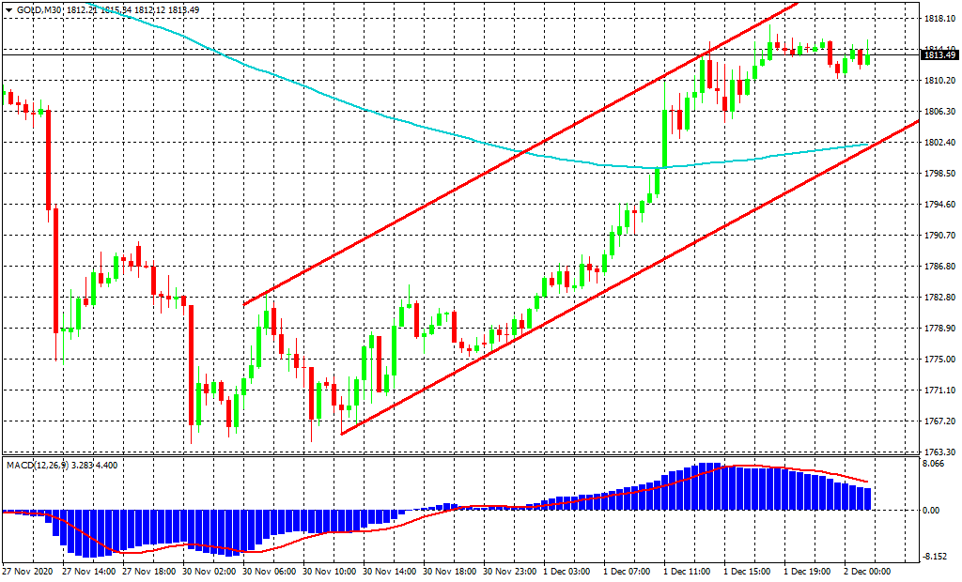Click the 2 Dec 00:00 time label
The image size is (962, 582).
[867, 571]
